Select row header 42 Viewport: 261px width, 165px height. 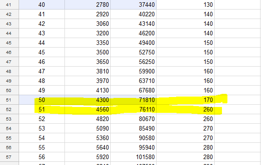(10, 14)
